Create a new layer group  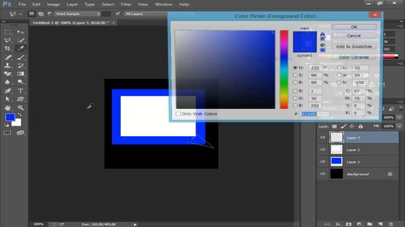point(370,224)
